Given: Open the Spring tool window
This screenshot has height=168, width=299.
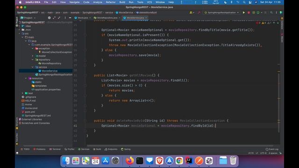Looking at the screenshot, I should 126,149.
